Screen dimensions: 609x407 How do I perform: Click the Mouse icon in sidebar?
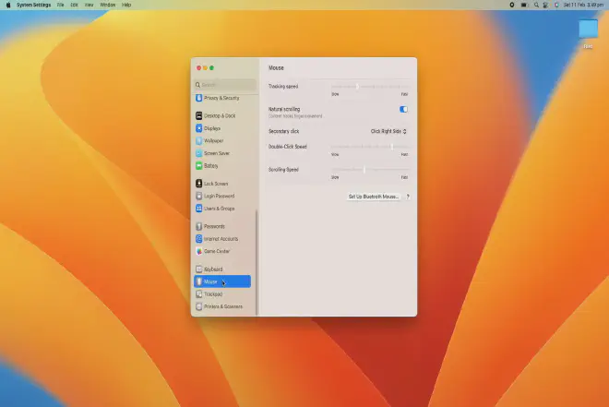199,281
